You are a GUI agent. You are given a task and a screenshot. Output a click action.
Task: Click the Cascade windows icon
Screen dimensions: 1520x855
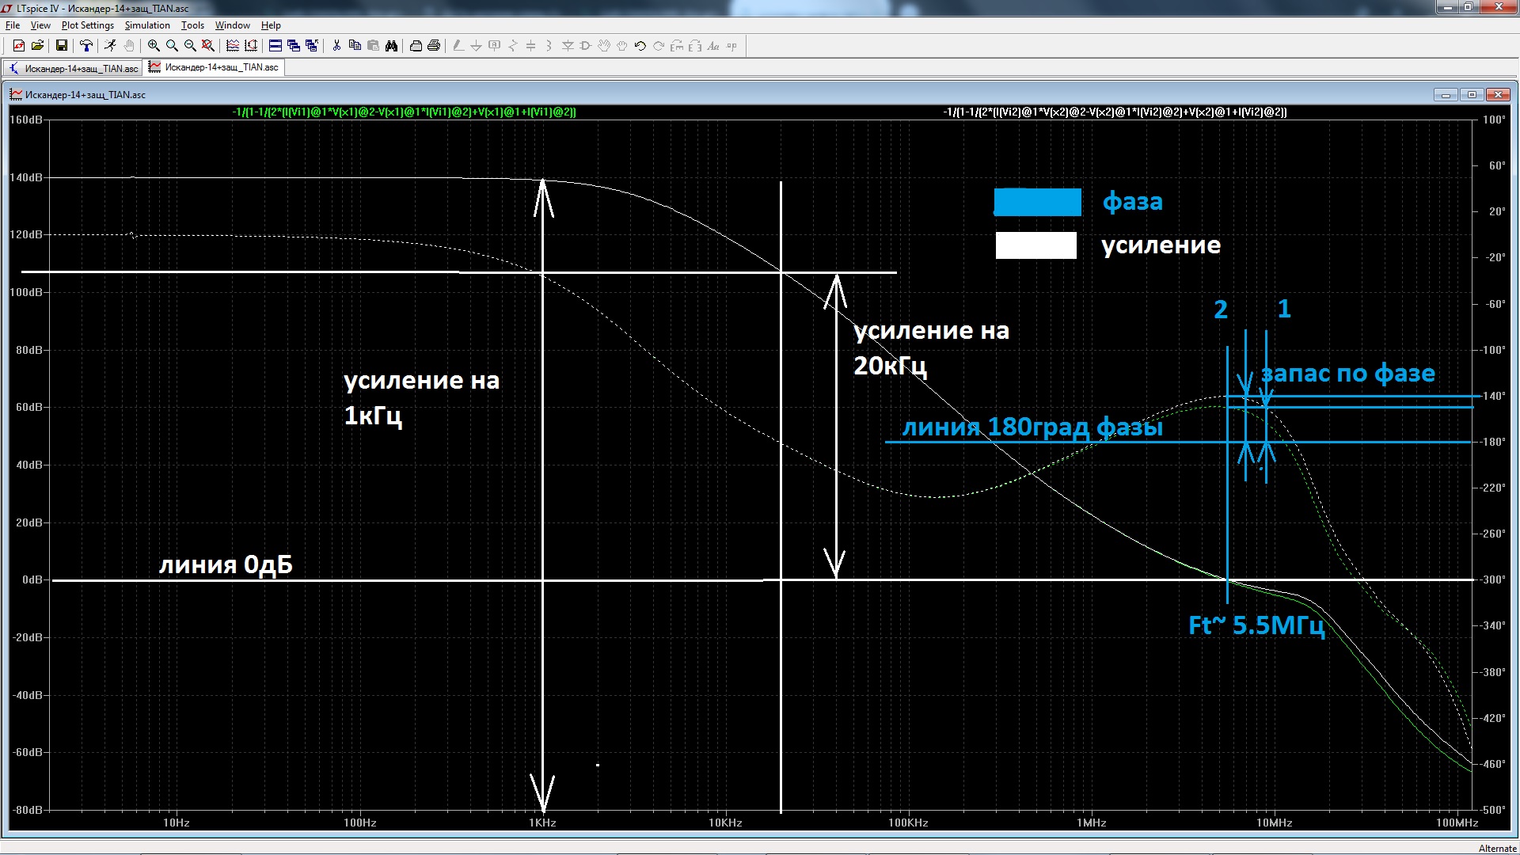(x=294, y=46)
